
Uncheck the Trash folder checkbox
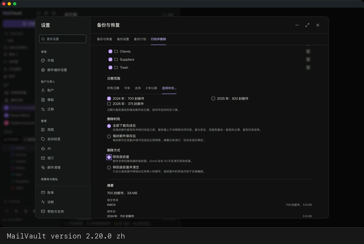pos(110,68)
